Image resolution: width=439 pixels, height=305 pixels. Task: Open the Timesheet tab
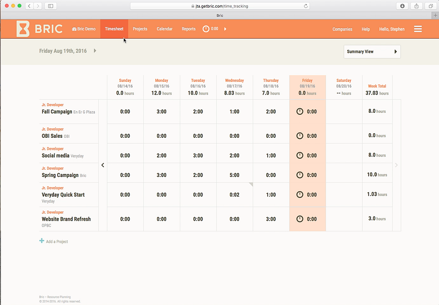(114, 29)
